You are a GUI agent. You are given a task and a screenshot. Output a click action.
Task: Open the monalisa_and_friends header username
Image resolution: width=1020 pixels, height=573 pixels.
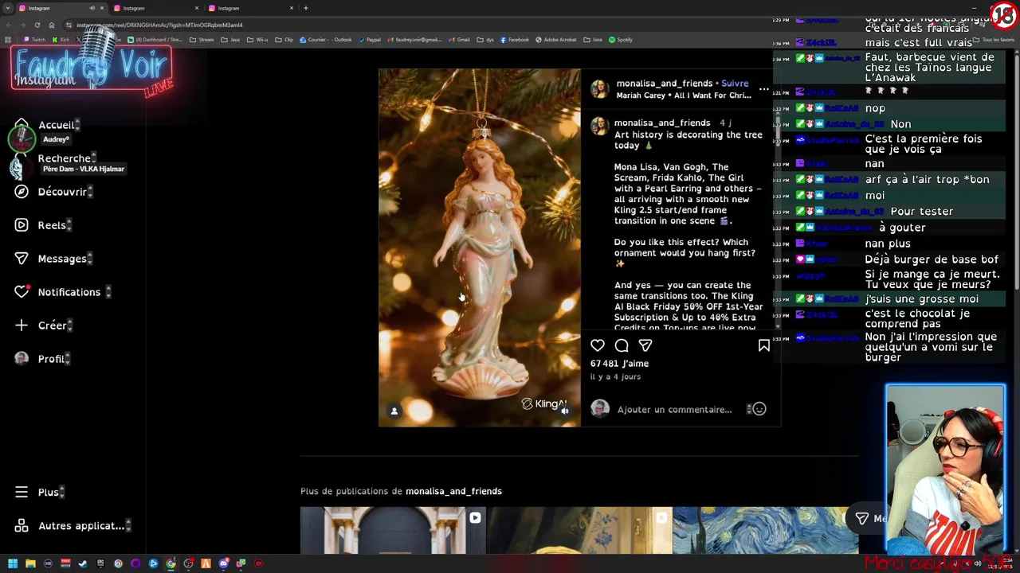click(x=664, y=84)
